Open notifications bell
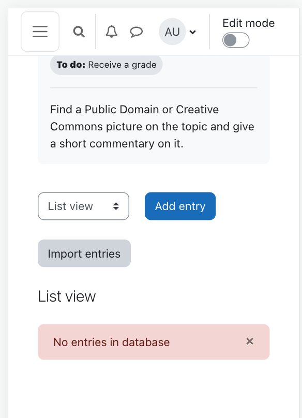 [111, 32]
